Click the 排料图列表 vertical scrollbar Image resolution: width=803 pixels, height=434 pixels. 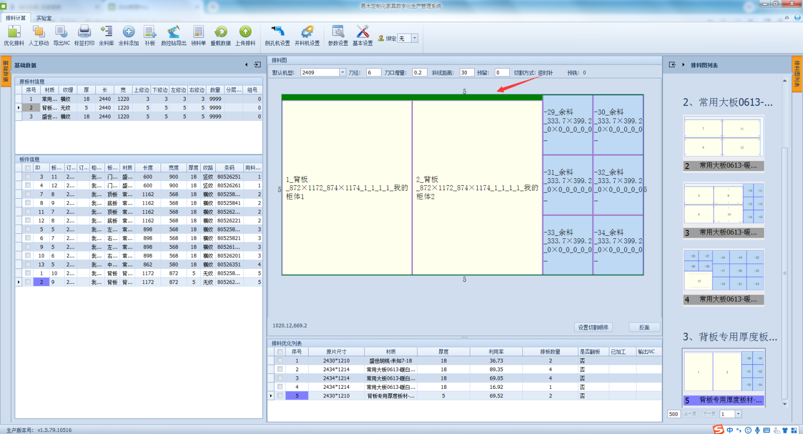pyautogui.click(x=785, y=273)
